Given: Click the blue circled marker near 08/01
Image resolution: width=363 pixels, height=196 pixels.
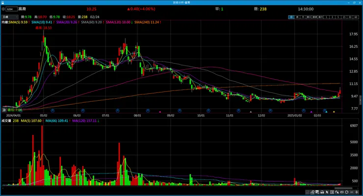Looking at the screenshot, I should pyautogui.click(x=148, y=111).
